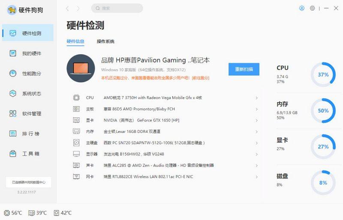This screenshot has height=220, width=343.
Task: Open the 排行榜 sidebar item
Action: tap(28, 133)
